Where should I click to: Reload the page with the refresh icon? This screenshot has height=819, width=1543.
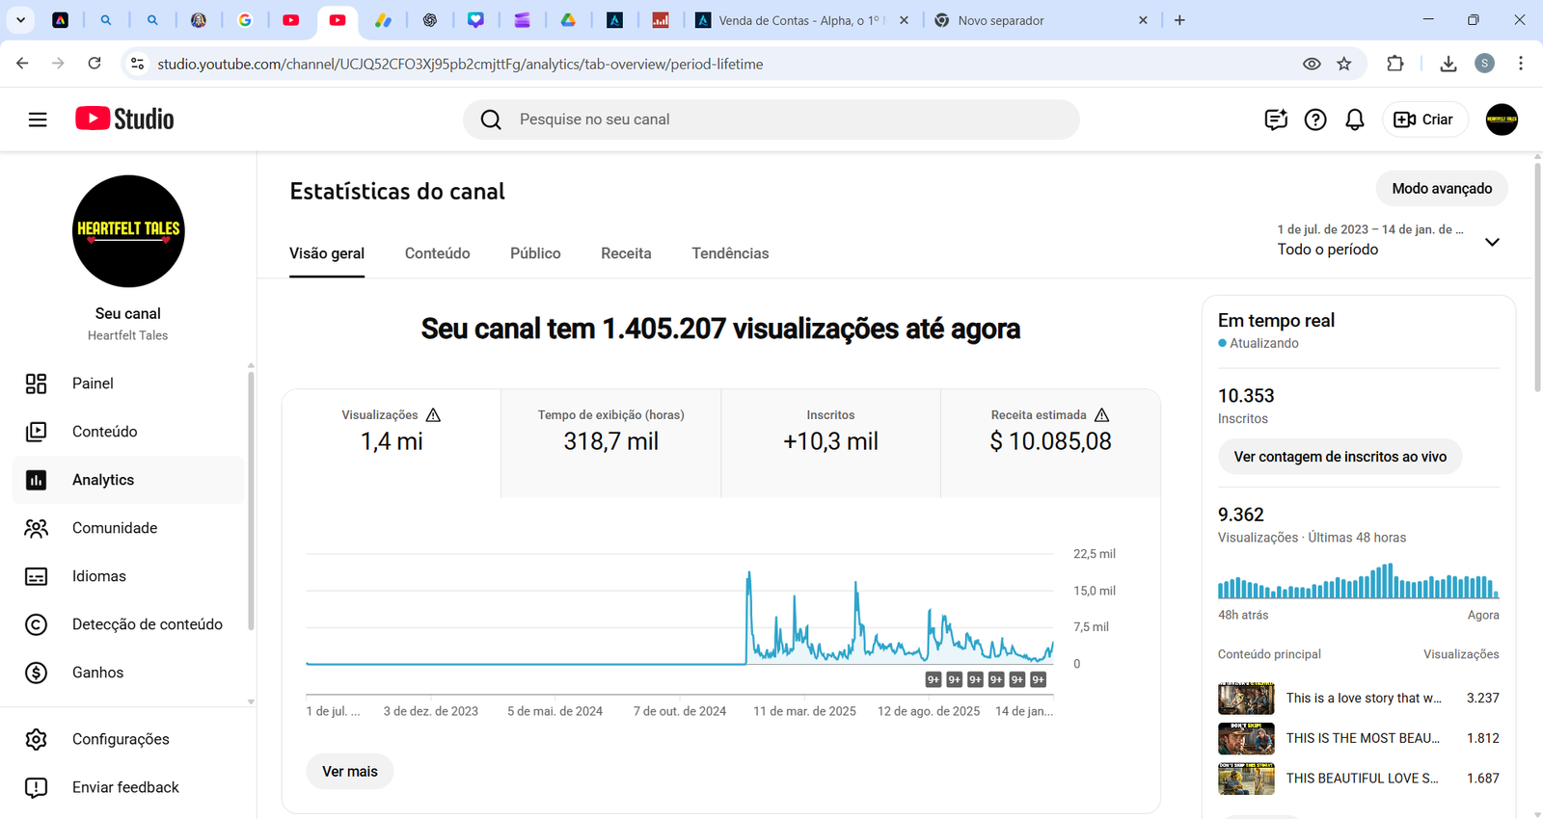(95, 64)
